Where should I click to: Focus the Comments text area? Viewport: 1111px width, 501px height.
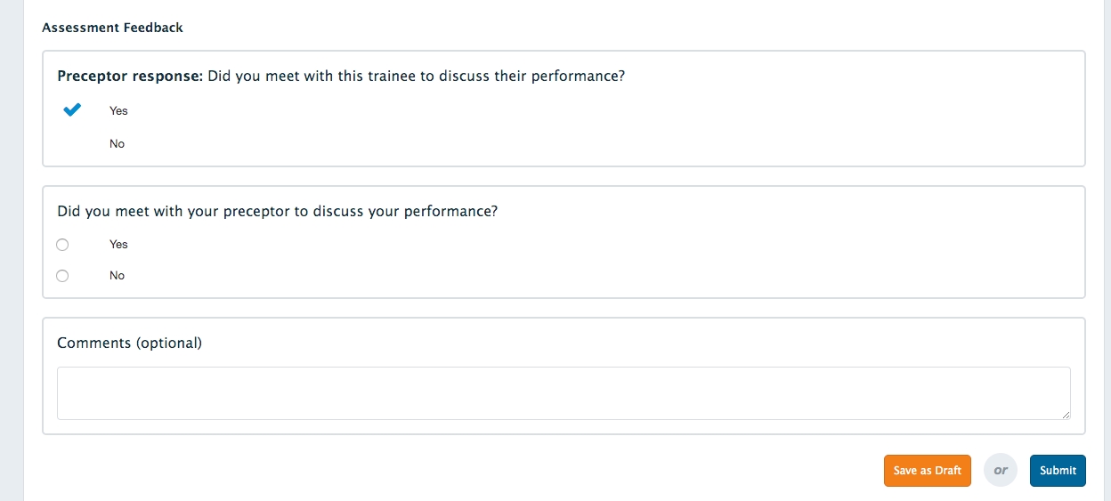click(x=563, y=392)
